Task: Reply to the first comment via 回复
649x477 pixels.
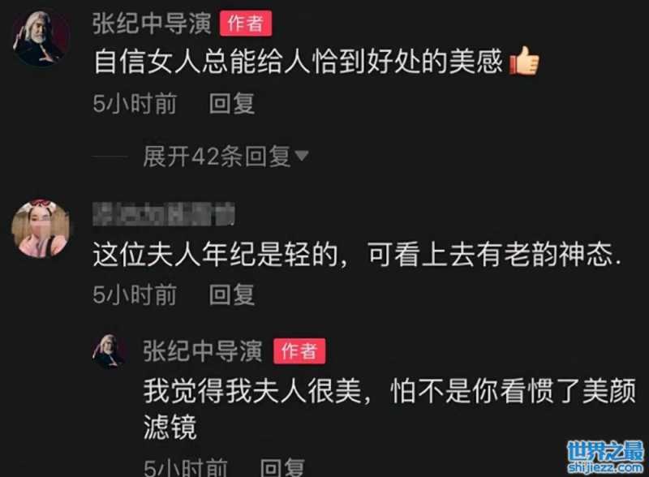Action: click(231, 103)
